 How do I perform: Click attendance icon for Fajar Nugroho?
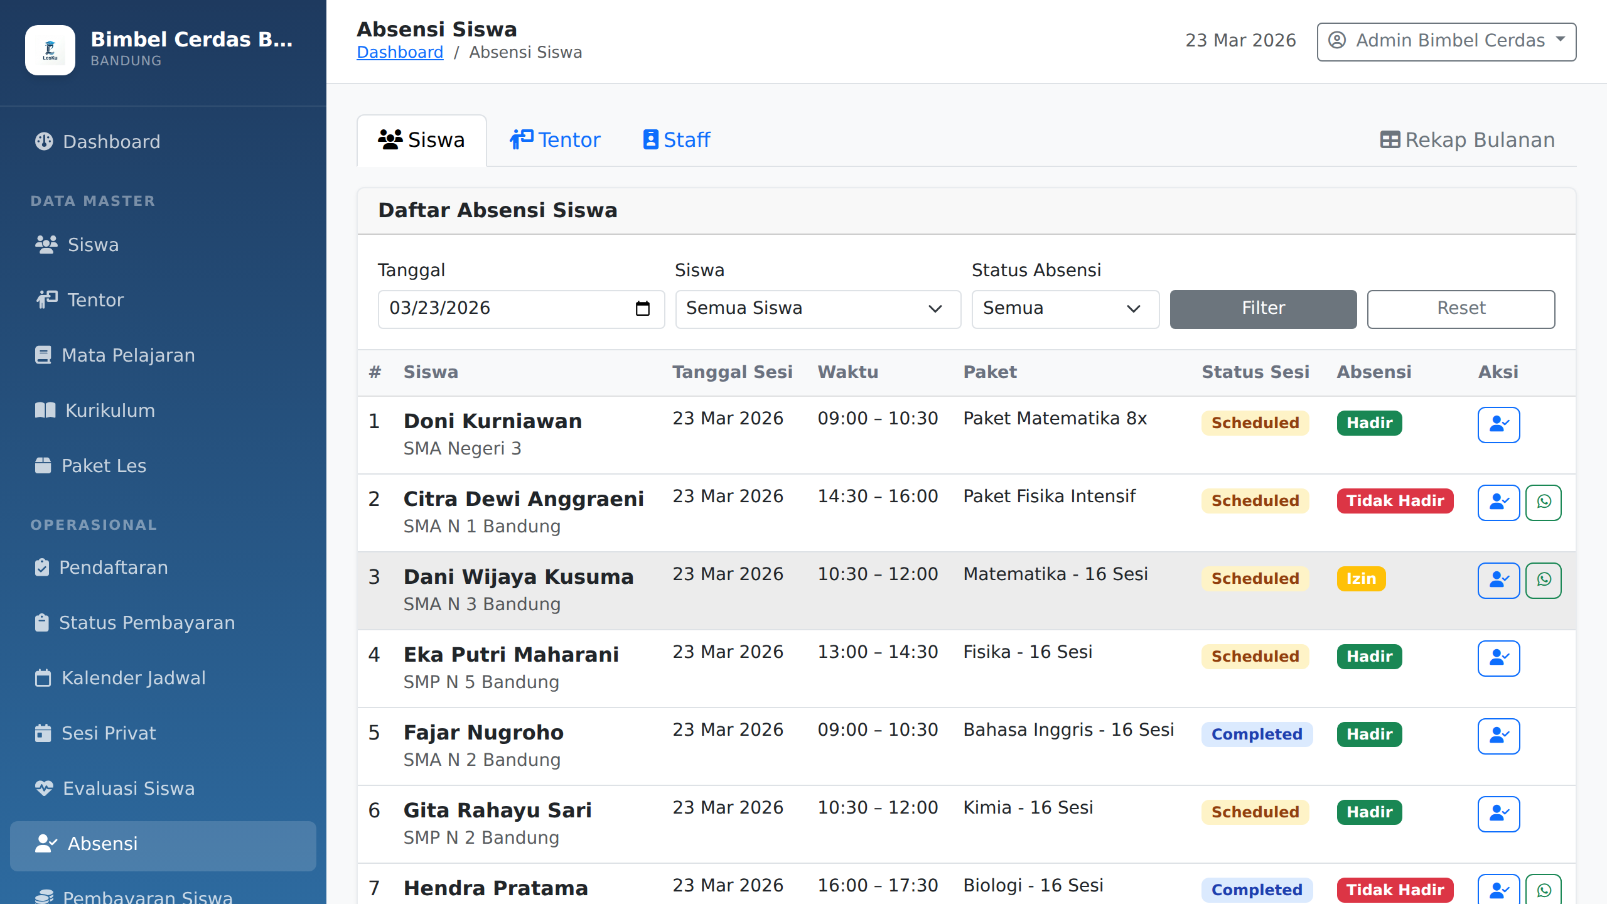click(1498, 736)
